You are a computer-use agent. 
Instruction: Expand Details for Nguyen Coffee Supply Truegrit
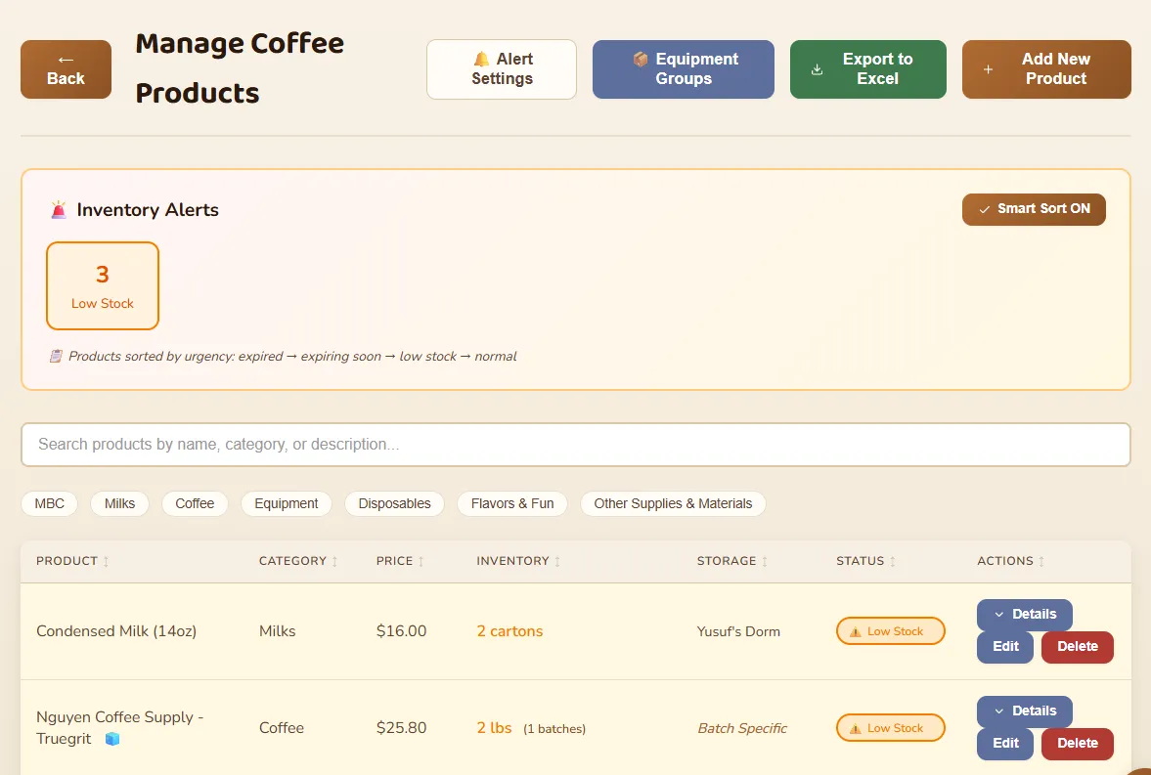point(1024,711)
